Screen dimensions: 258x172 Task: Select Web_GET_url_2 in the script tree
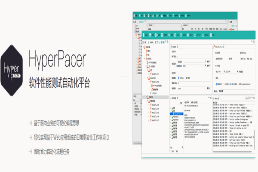click(x=155, y=82)
